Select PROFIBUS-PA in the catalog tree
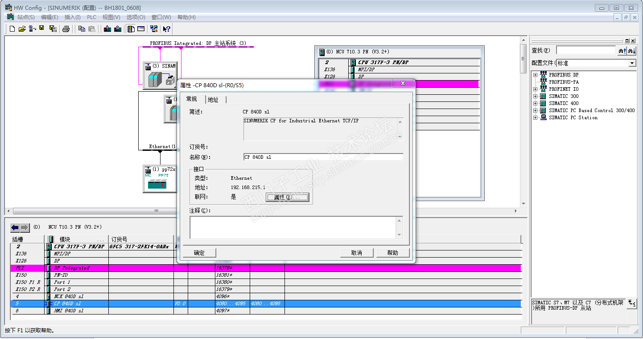 (564, 82)
